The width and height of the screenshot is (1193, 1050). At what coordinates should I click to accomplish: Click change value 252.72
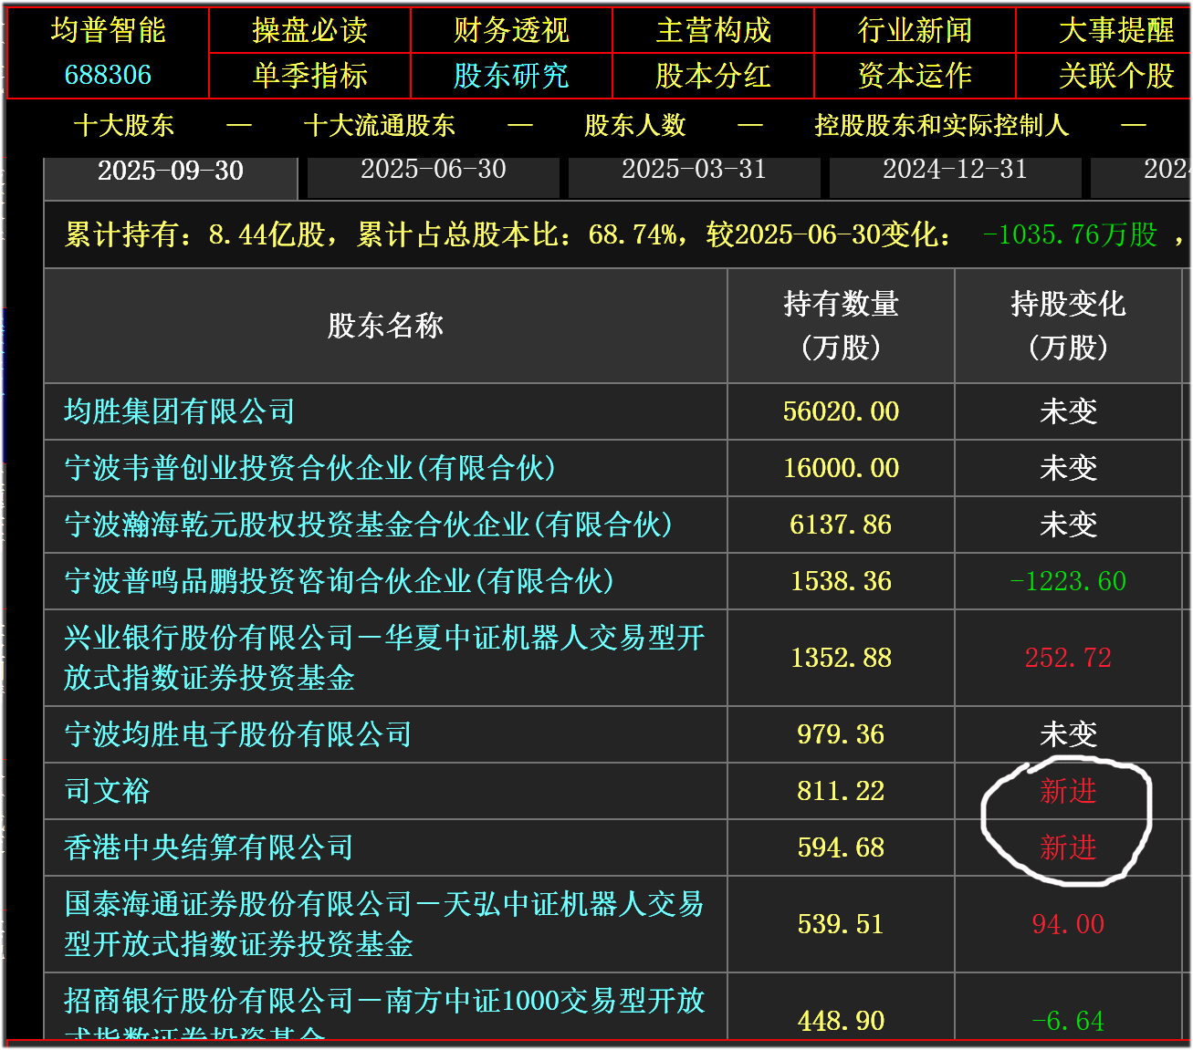point(1068,658)
